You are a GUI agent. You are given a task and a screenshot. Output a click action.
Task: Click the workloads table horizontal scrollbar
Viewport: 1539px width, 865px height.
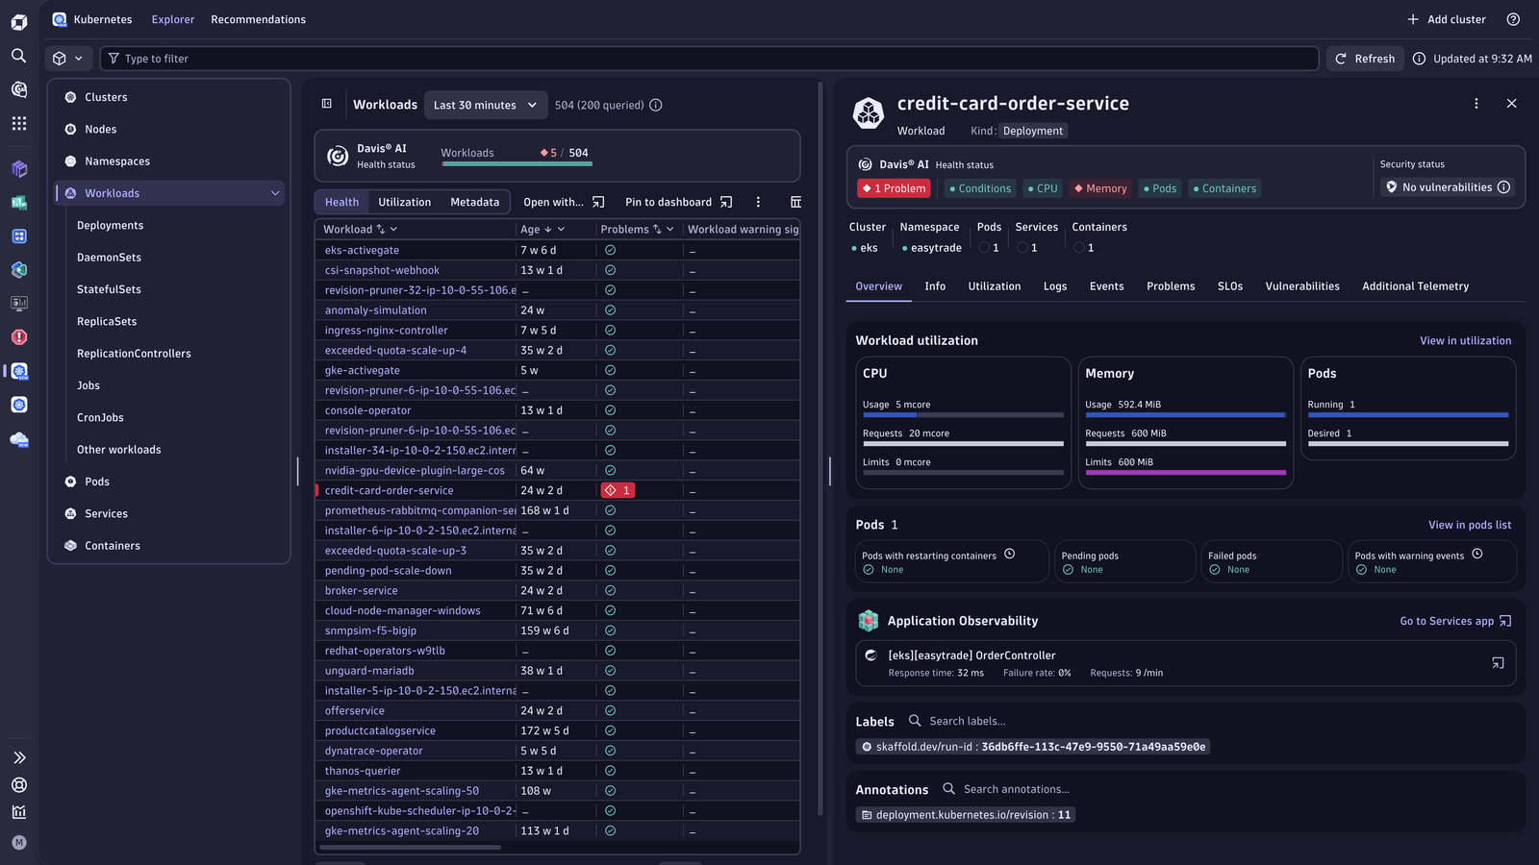pyautogui.click(x=410, y=847)
